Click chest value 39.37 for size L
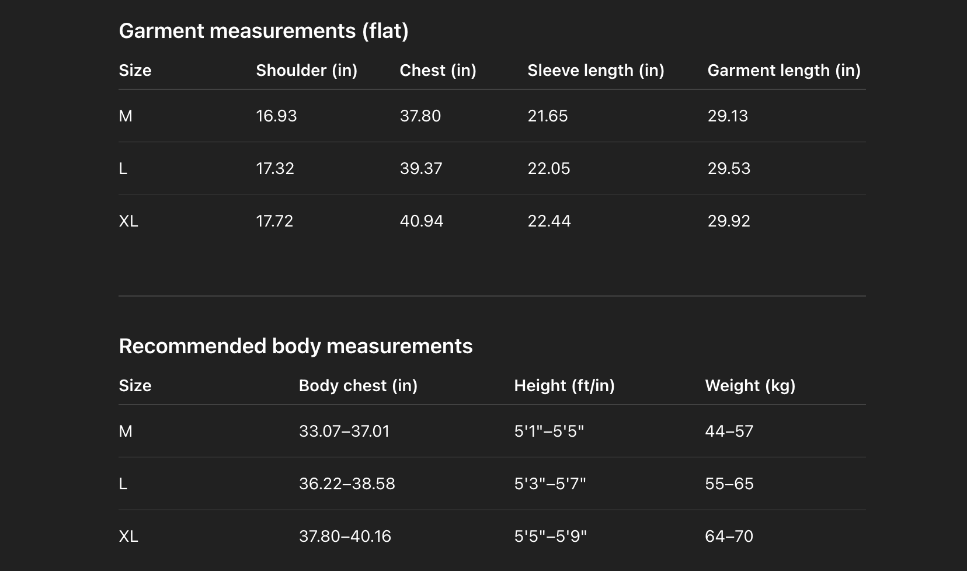 pos(421,169)
